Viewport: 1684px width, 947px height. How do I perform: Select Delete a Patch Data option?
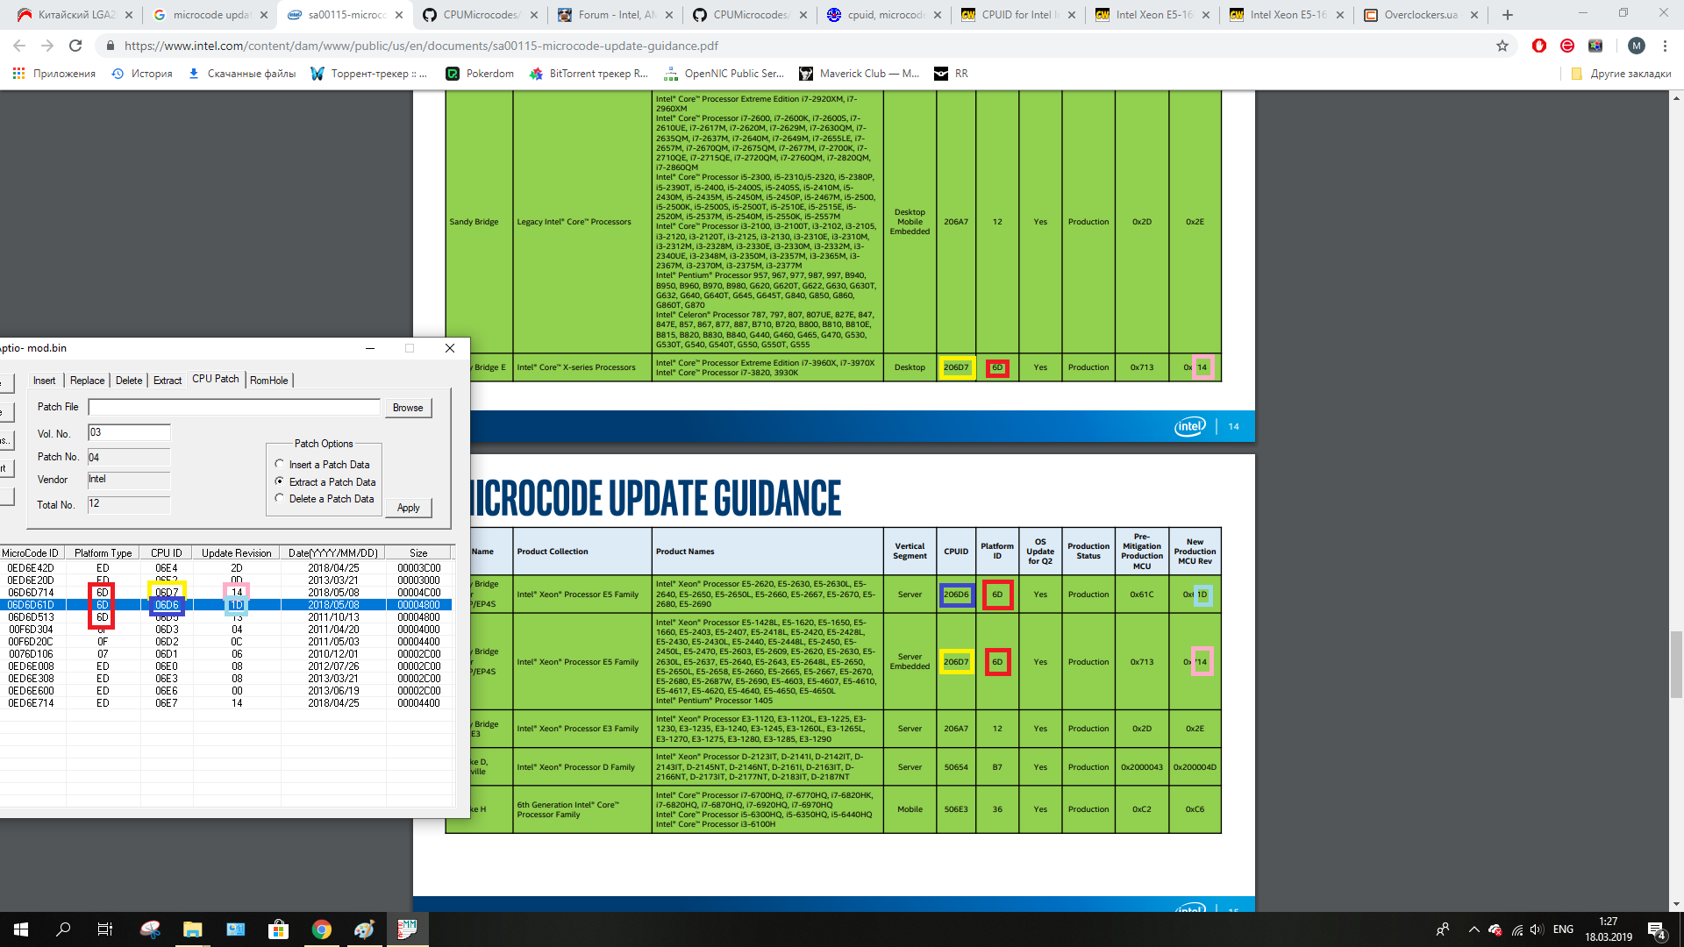pos(280,498)
